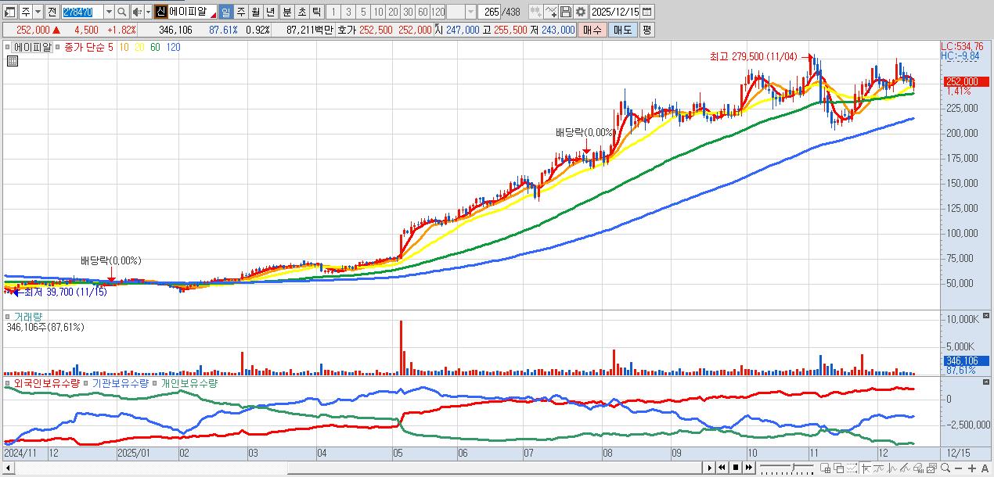Choose interval 20 button
994x477 pixels.
coord(393,12)
